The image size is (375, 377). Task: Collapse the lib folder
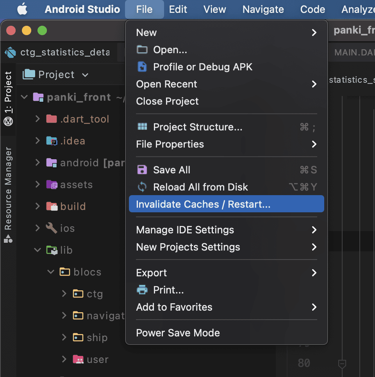[38, 250]
